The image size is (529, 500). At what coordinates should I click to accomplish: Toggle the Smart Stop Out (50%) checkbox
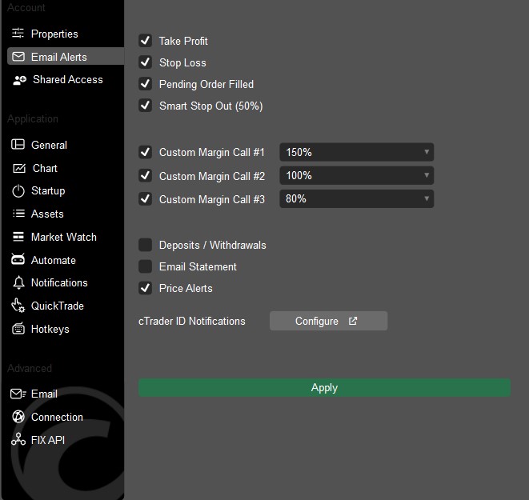coord(145,105)
